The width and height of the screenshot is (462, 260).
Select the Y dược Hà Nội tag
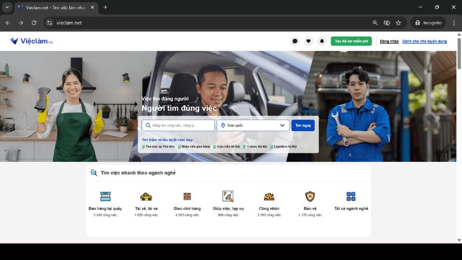[x=255, y=147]
